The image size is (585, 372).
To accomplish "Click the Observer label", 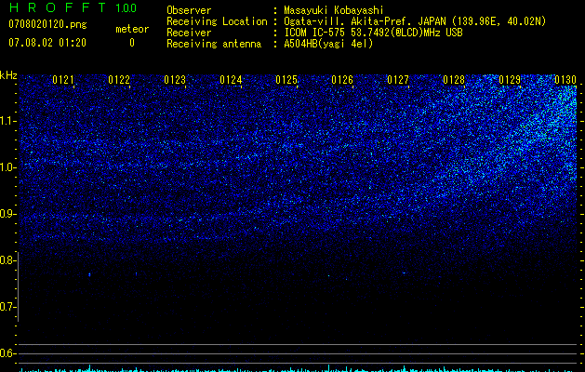I will [x=189, y=10].
